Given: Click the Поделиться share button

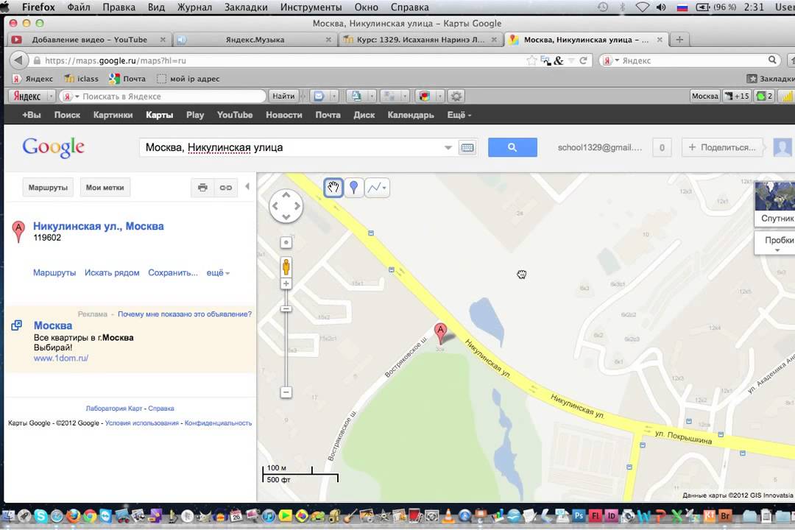Looking at the screenshot, I should (x=722, y=147).
